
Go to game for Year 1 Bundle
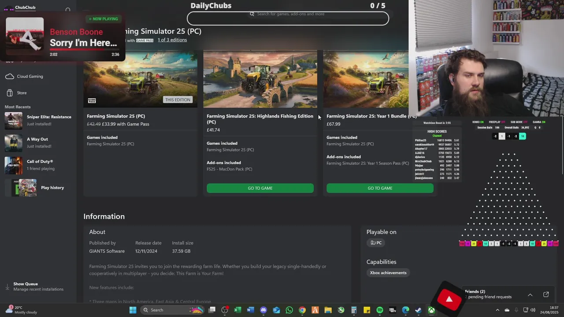click(x=380, y=188)
